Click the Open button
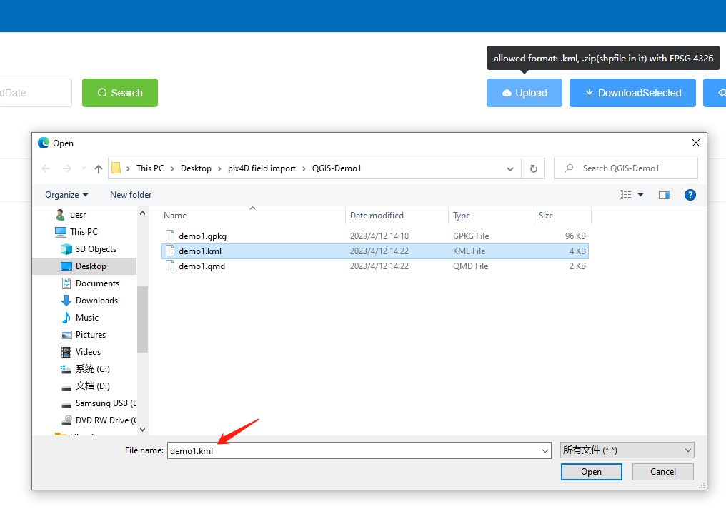This screenshot has width=726, height=524. click(591, 472)
